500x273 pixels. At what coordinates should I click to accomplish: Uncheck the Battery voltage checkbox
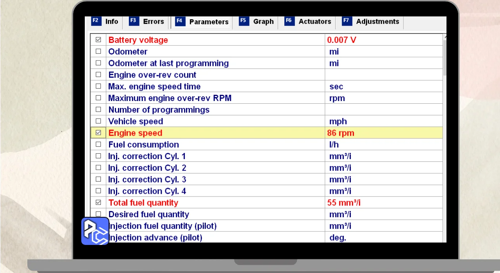point(98,40)
